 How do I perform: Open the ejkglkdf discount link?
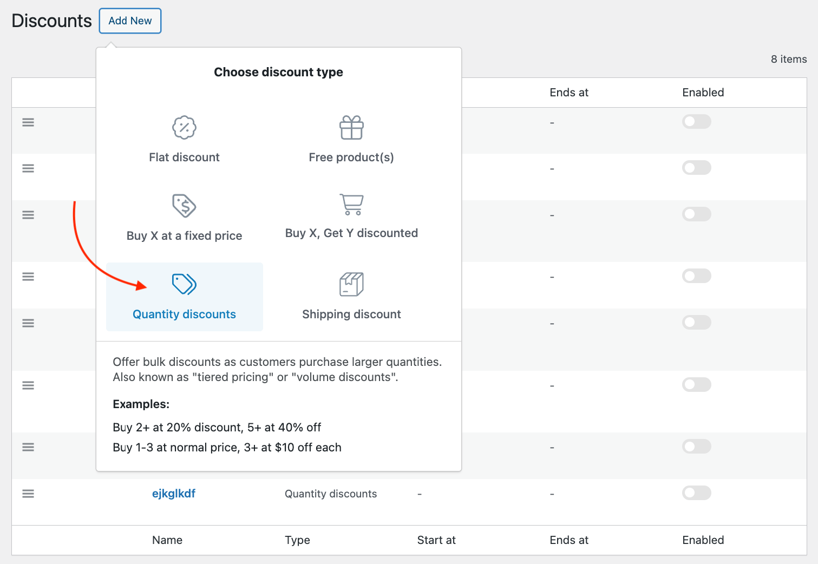coord(173,494)
